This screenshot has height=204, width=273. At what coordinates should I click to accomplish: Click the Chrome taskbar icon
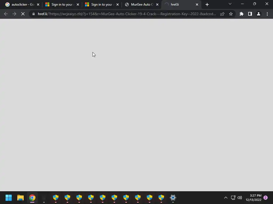tap(32, 198)
